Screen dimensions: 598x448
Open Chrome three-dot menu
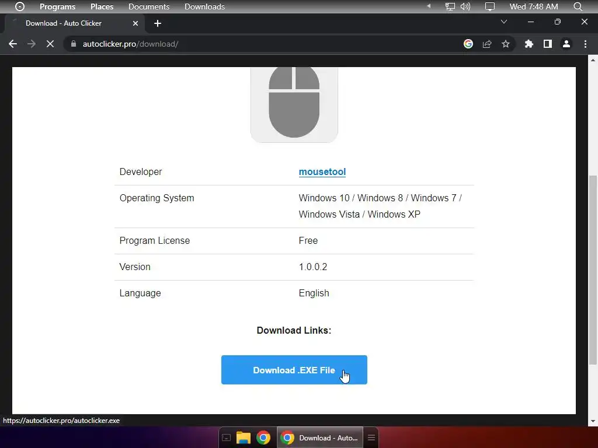tap(585, 44)
